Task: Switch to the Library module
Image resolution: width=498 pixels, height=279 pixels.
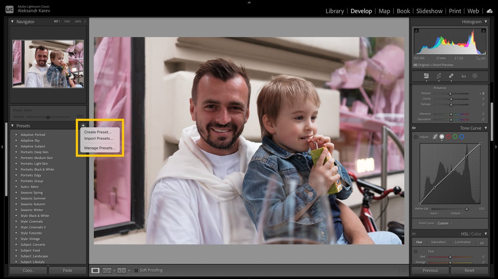Action: pos(335,11)
